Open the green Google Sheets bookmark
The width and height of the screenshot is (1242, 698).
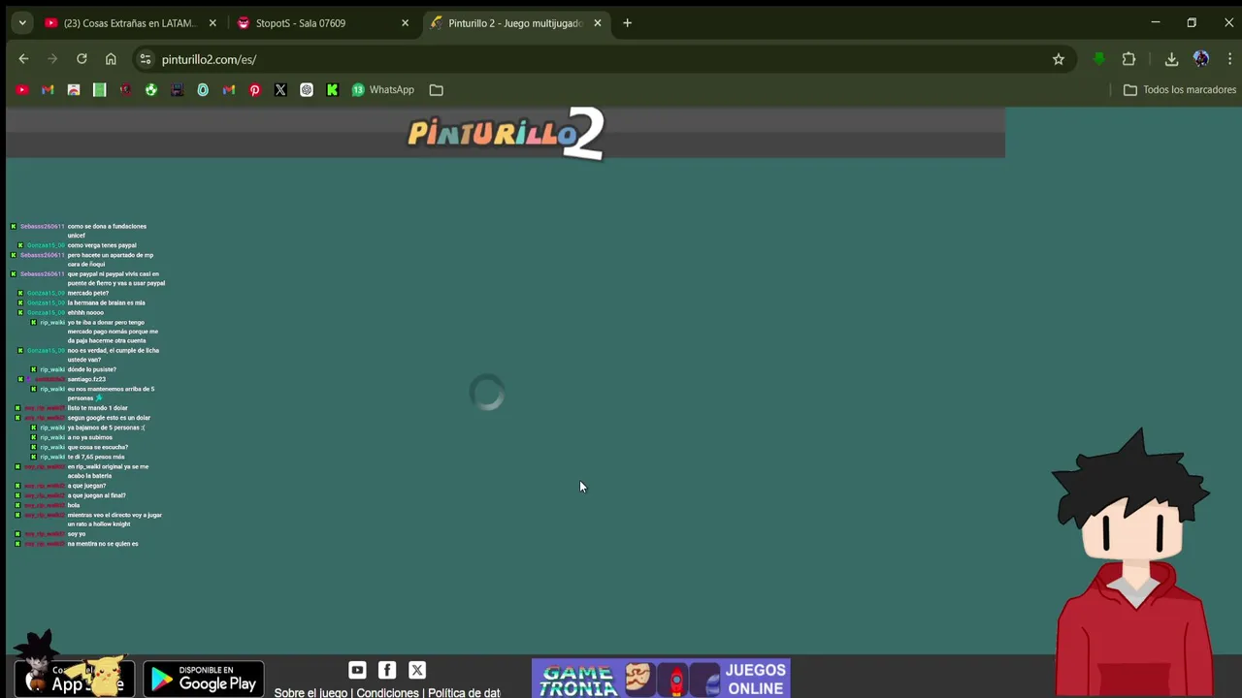coord(99,90)
